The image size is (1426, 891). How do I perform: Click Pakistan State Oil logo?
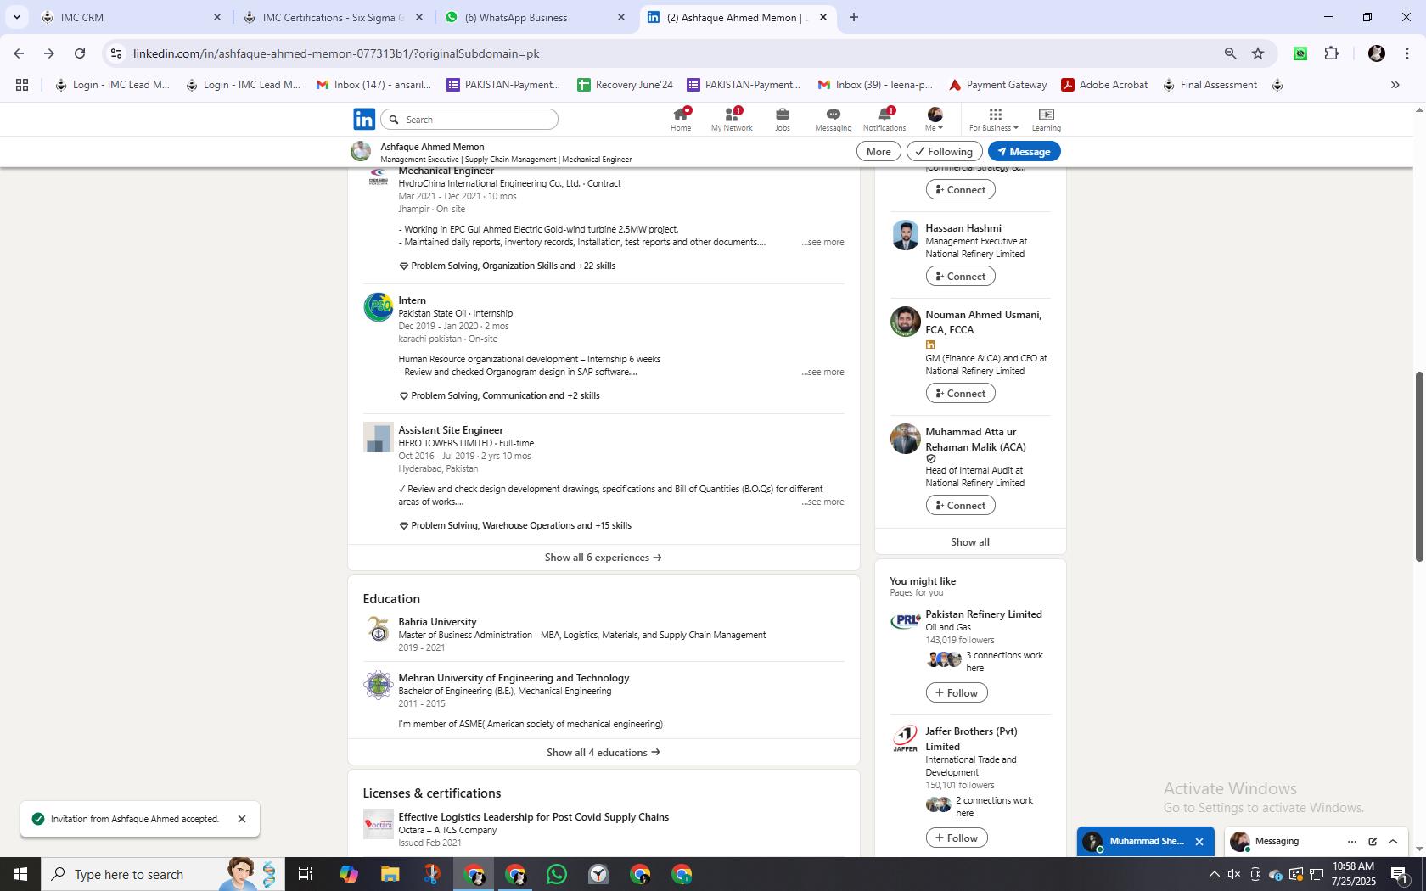point(378,307)
